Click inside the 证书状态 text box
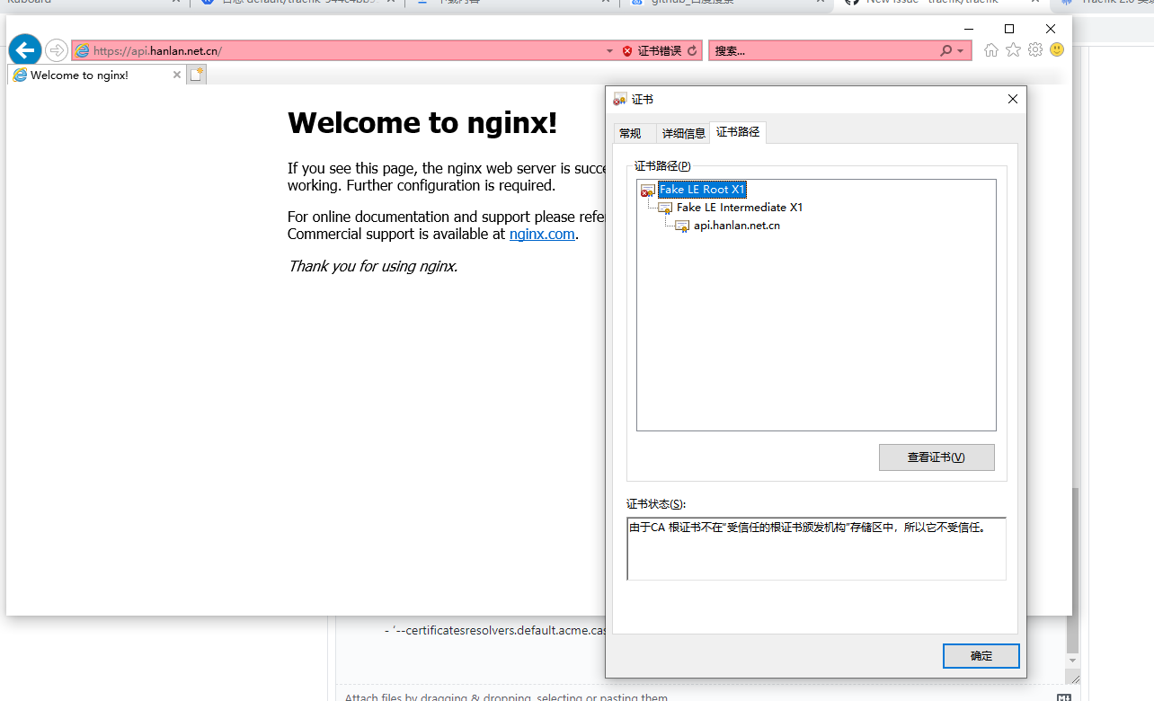 pos(816,549)
